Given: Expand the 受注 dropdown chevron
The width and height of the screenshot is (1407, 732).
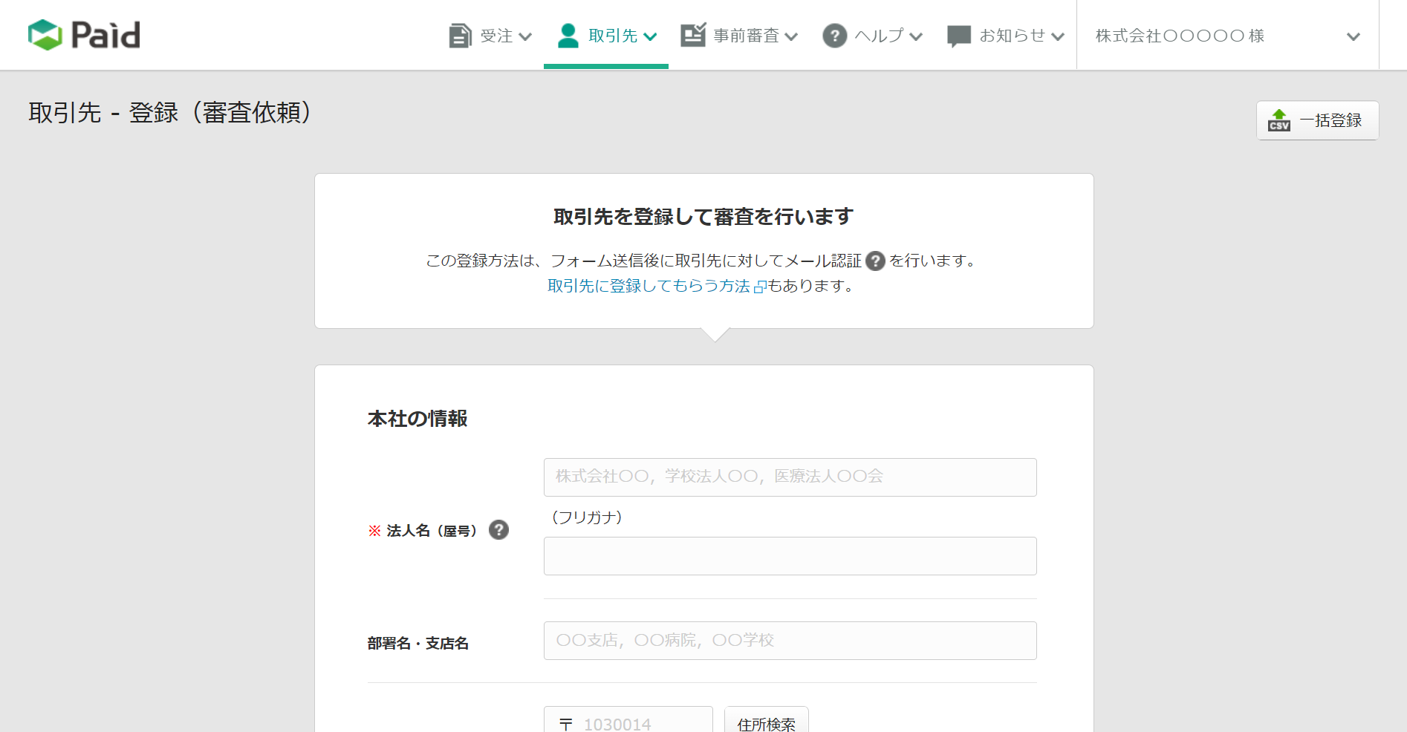Looking at the screenshot, I should pos(525,36).
